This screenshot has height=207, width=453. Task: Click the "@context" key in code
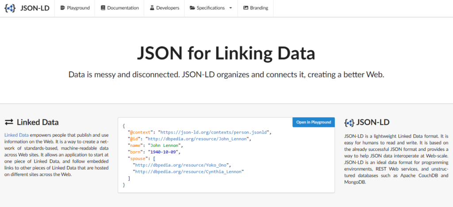(140, 133)
